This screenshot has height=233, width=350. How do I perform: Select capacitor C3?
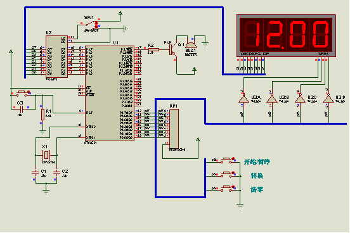point(21,110)
